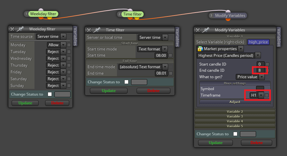This screenshot has width=287, height=156.
Task: Expand Variable 5 section
Action: coord(235,126)
